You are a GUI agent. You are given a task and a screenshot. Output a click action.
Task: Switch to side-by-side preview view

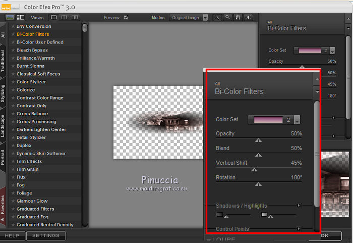(x=75, y=17)
